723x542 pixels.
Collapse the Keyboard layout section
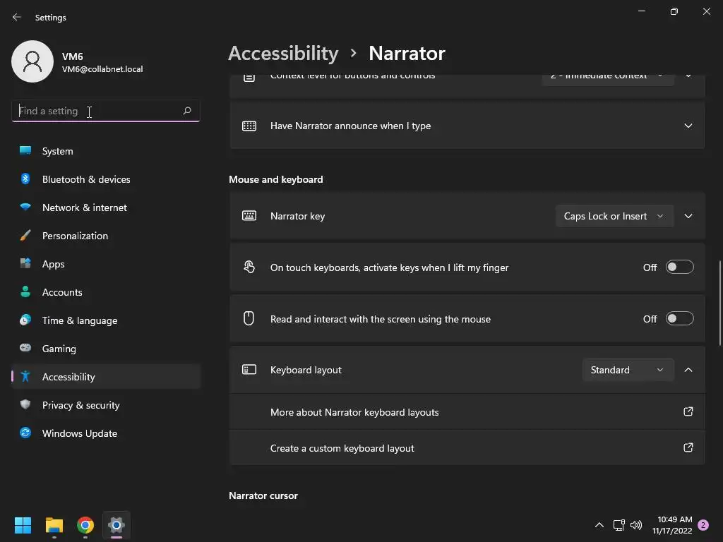pyautogui.click(x=688, y=370)
